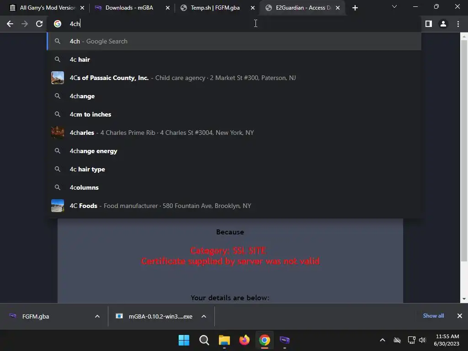The width and height of the screenshot is (468, 351).
Task: Close the All Garry's Mod Version tab
Action: click(x=82, y=8)
